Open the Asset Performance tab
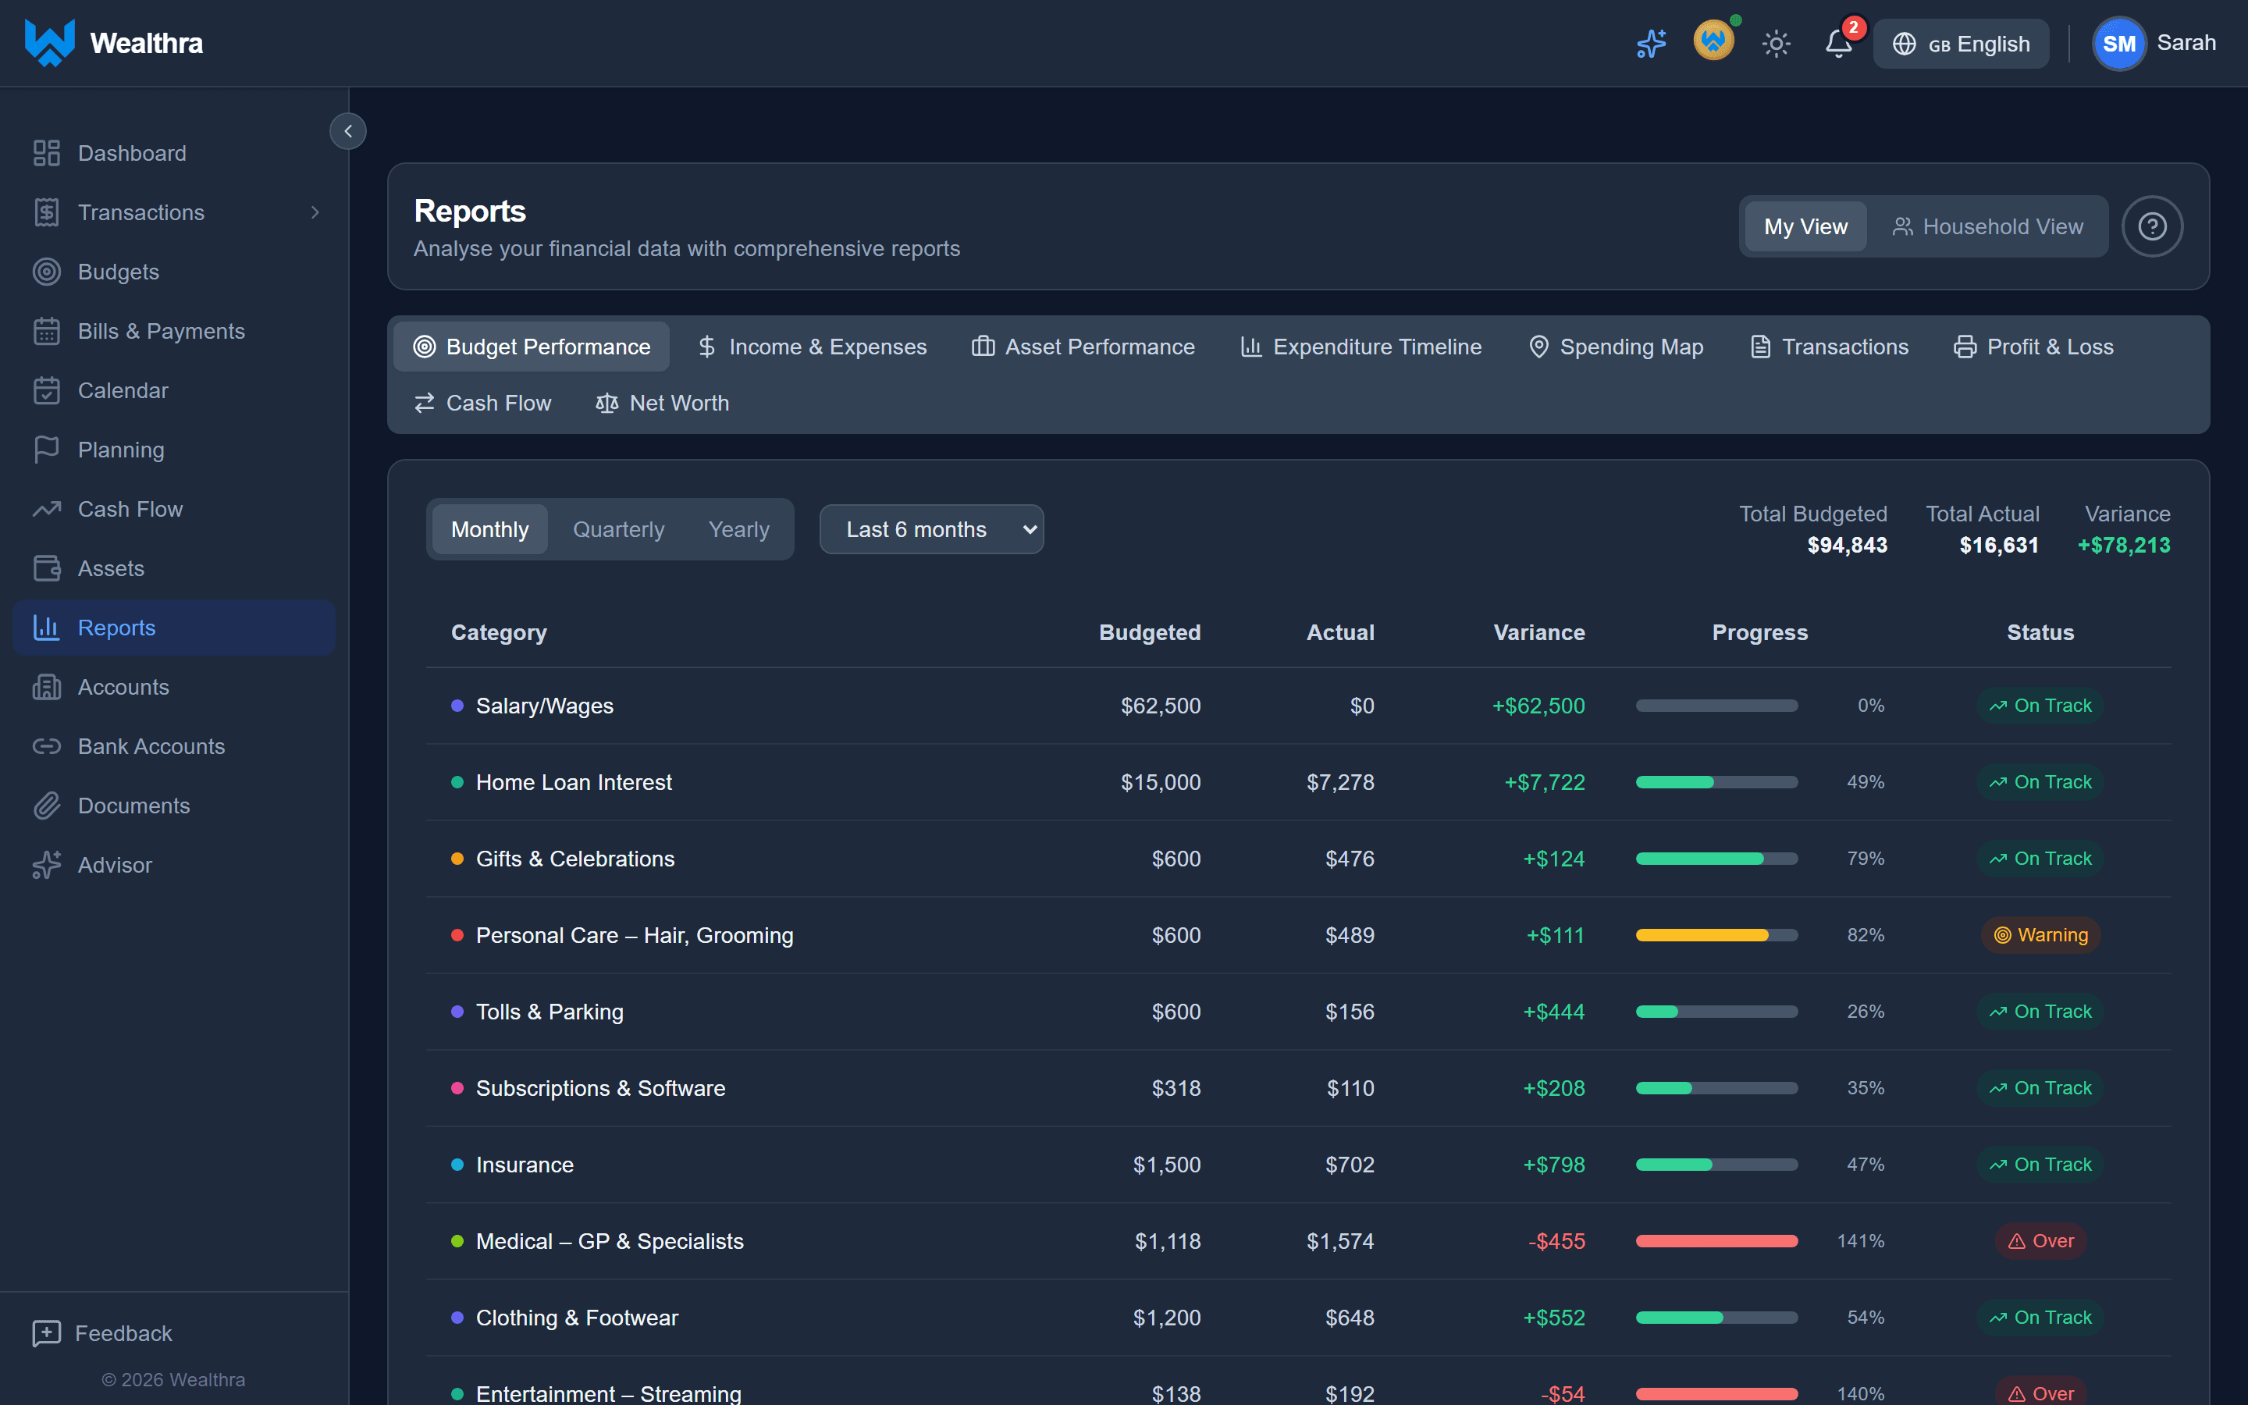 pyautogui.click(x=1083, y=347)
